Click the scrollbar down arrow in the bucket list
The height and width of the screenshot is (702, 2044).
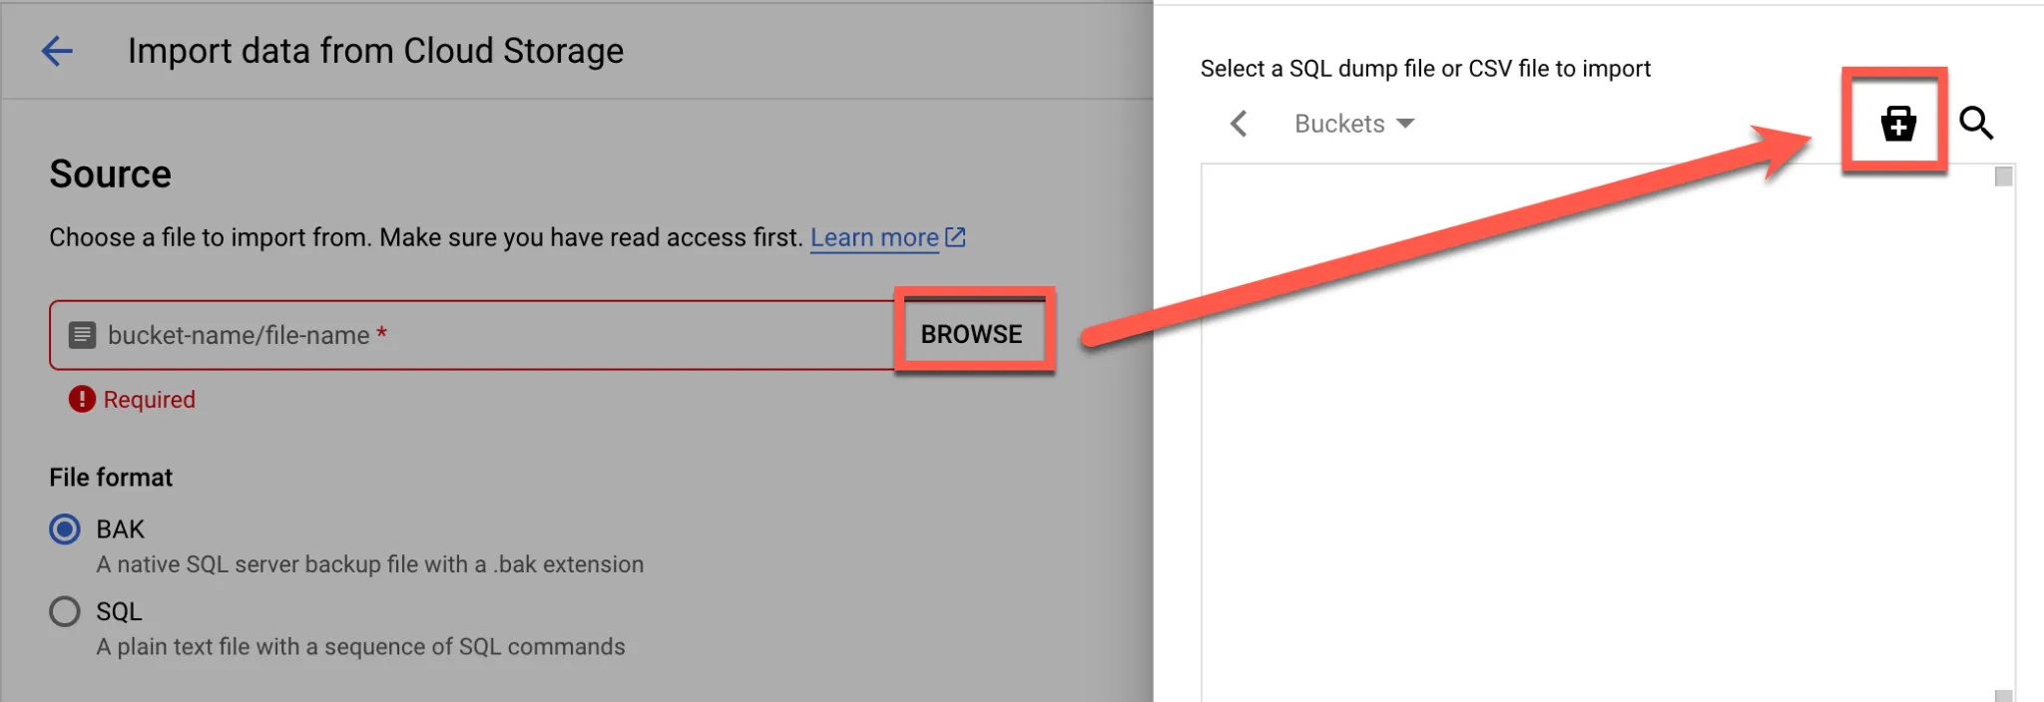pyautogui.click(x=2003, y=695)
